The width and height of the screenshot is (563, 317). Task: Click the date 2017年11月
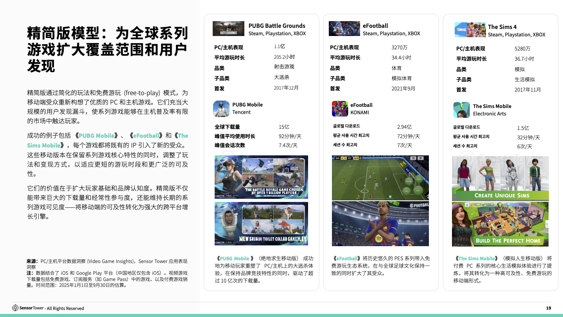click(528, 90)
